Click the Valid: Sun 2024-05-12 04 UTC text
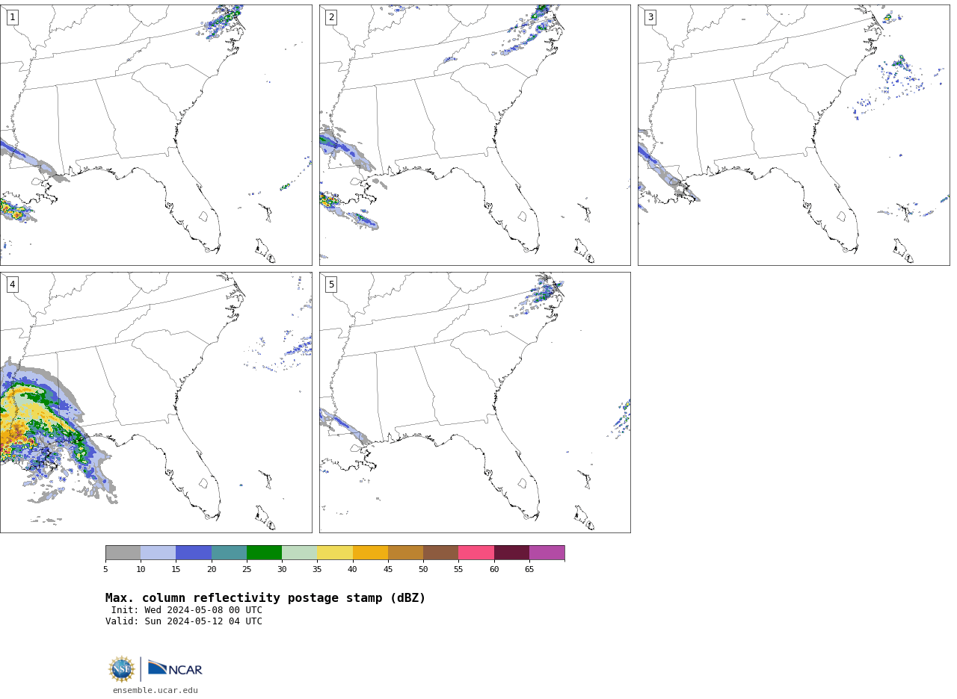Image resolution: width=957 pixels, height=699 pixels. 184,621
